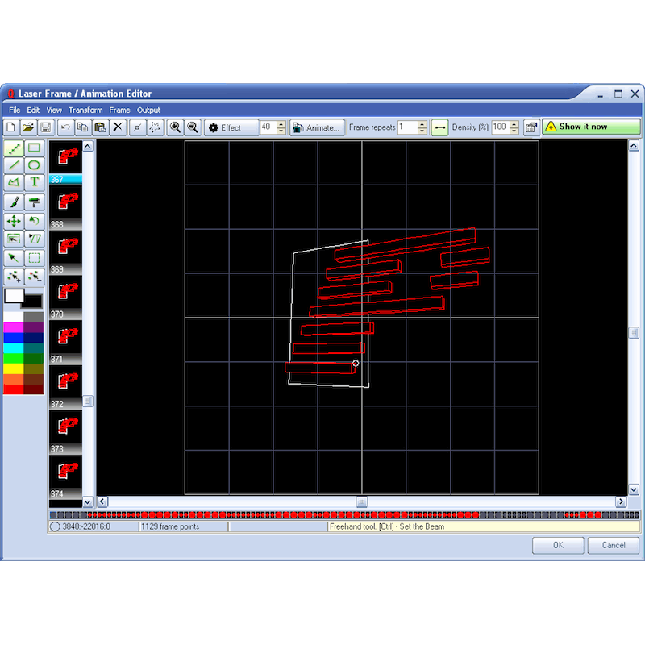
Task: Click the Show it now button
Action: click(591, 127)
